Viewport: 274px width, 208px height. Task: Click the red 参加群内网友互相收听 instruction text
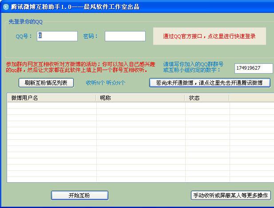[x=81, y=67]
